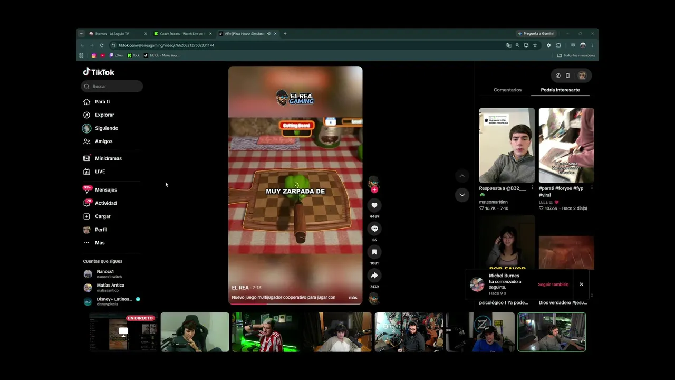Open options for the #parati #foryou video
This screenshot has height=380, width=675.
592,188
